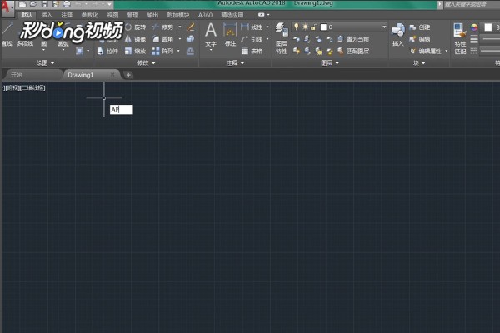500x333 pixels.
Task: Select the Linear (线性) dimension tool
Action: tap(252, 27)
